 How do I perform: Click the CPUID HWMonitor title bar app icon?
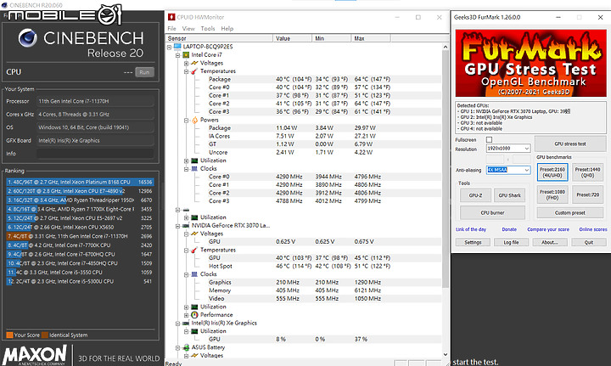(x=171, y=17)
